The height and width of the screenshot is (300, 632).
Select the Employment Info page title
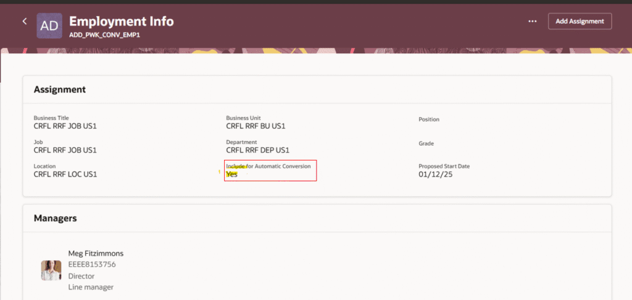click(x=122, y=21)
